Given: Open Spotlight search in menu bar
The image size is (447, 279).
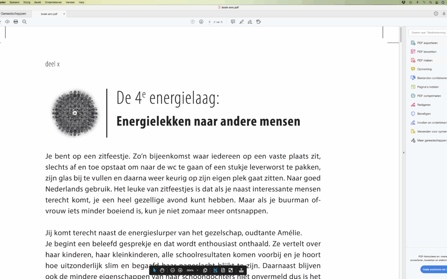Looking at the screenshot, I should pos(430,2).
